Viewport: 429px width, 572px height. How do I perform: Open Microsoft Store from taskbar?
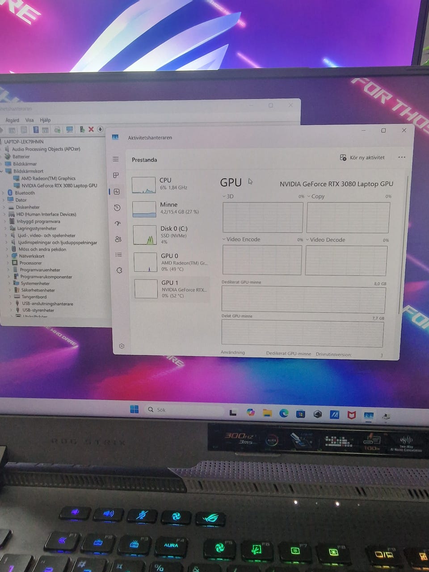[301, 414]
